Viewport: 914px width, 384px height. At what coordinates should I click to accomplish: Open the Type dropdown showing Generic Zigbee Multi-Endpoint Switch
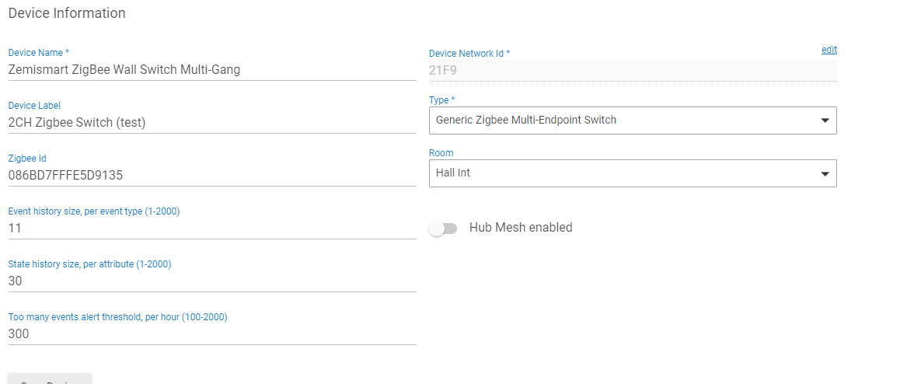622,120
